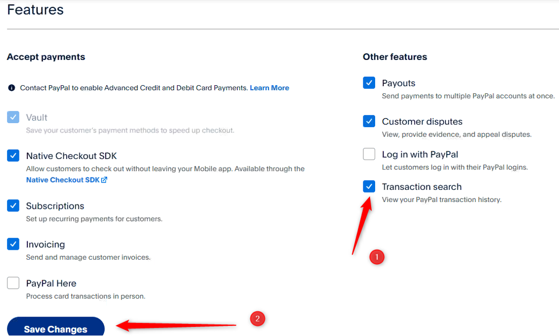Image resolution: width=559 pixels, height=336 pixels.
Task: Uncheck the Invoicing checkbox
Action: (x=13, y=244)
